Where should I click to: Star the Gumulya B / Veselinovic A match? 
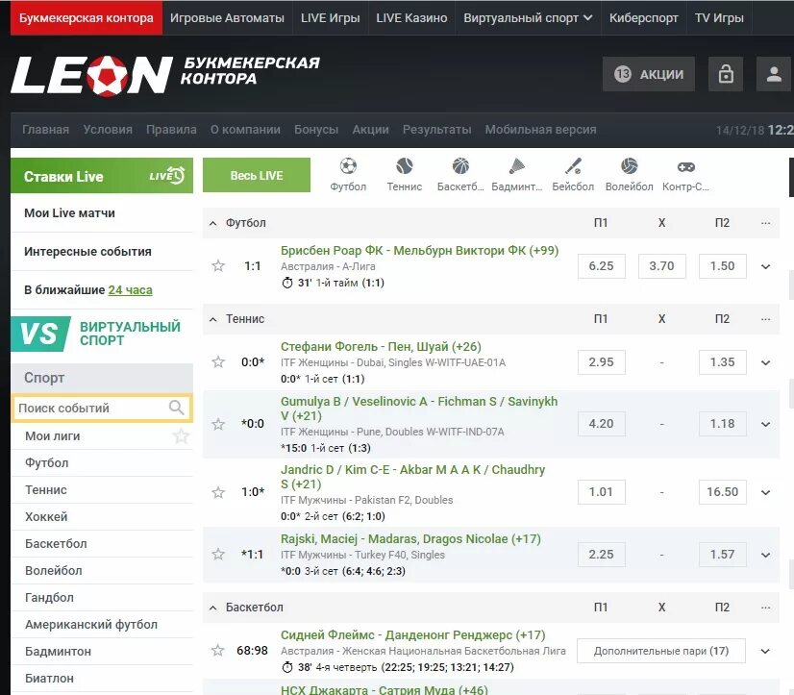point(218,424)
